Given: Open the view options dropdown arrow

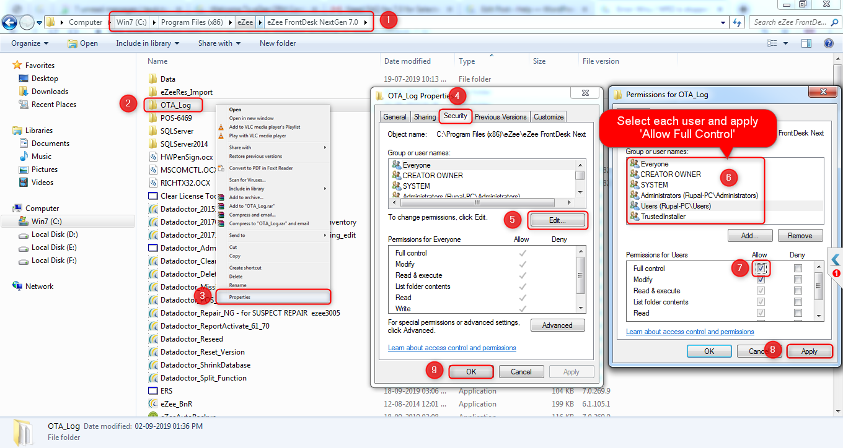Looking at the screenshot, I should [785, 43].
